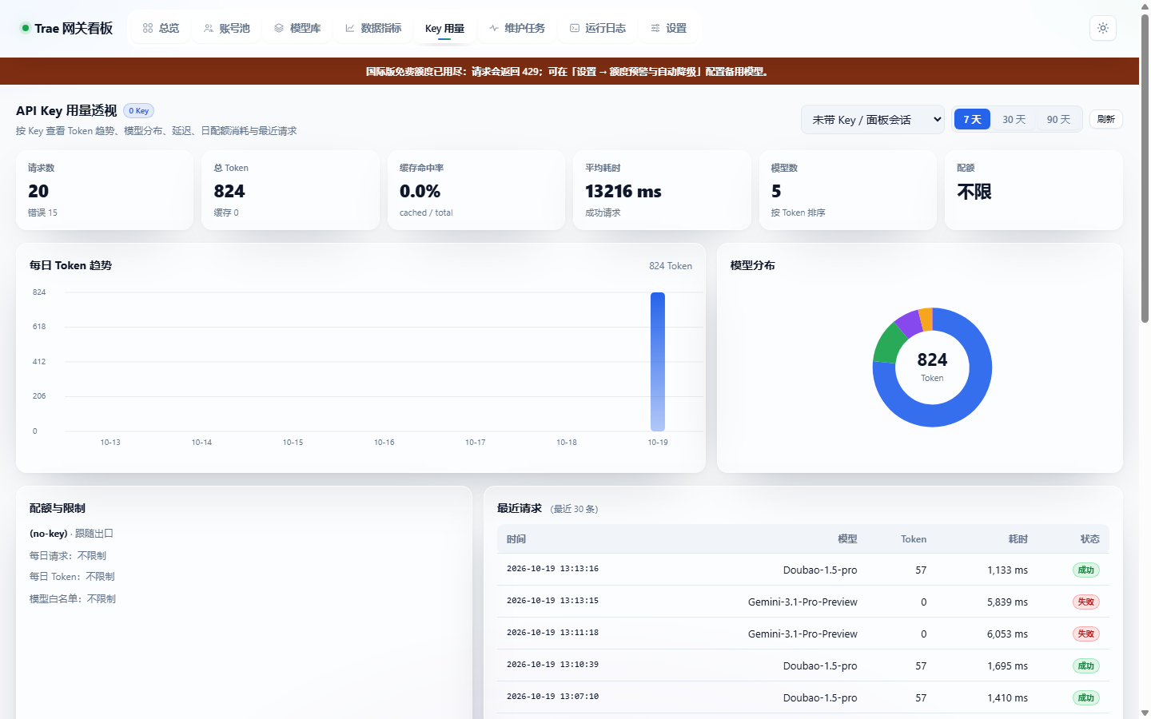Click the 总 Token card showing 824
1151x719 pixels.
(x=290, y=190)
